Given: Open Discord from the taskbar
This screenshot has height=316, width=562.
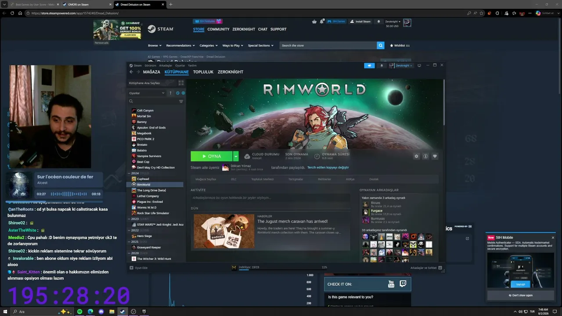Looking at the screenshot, I should (101, 312).
